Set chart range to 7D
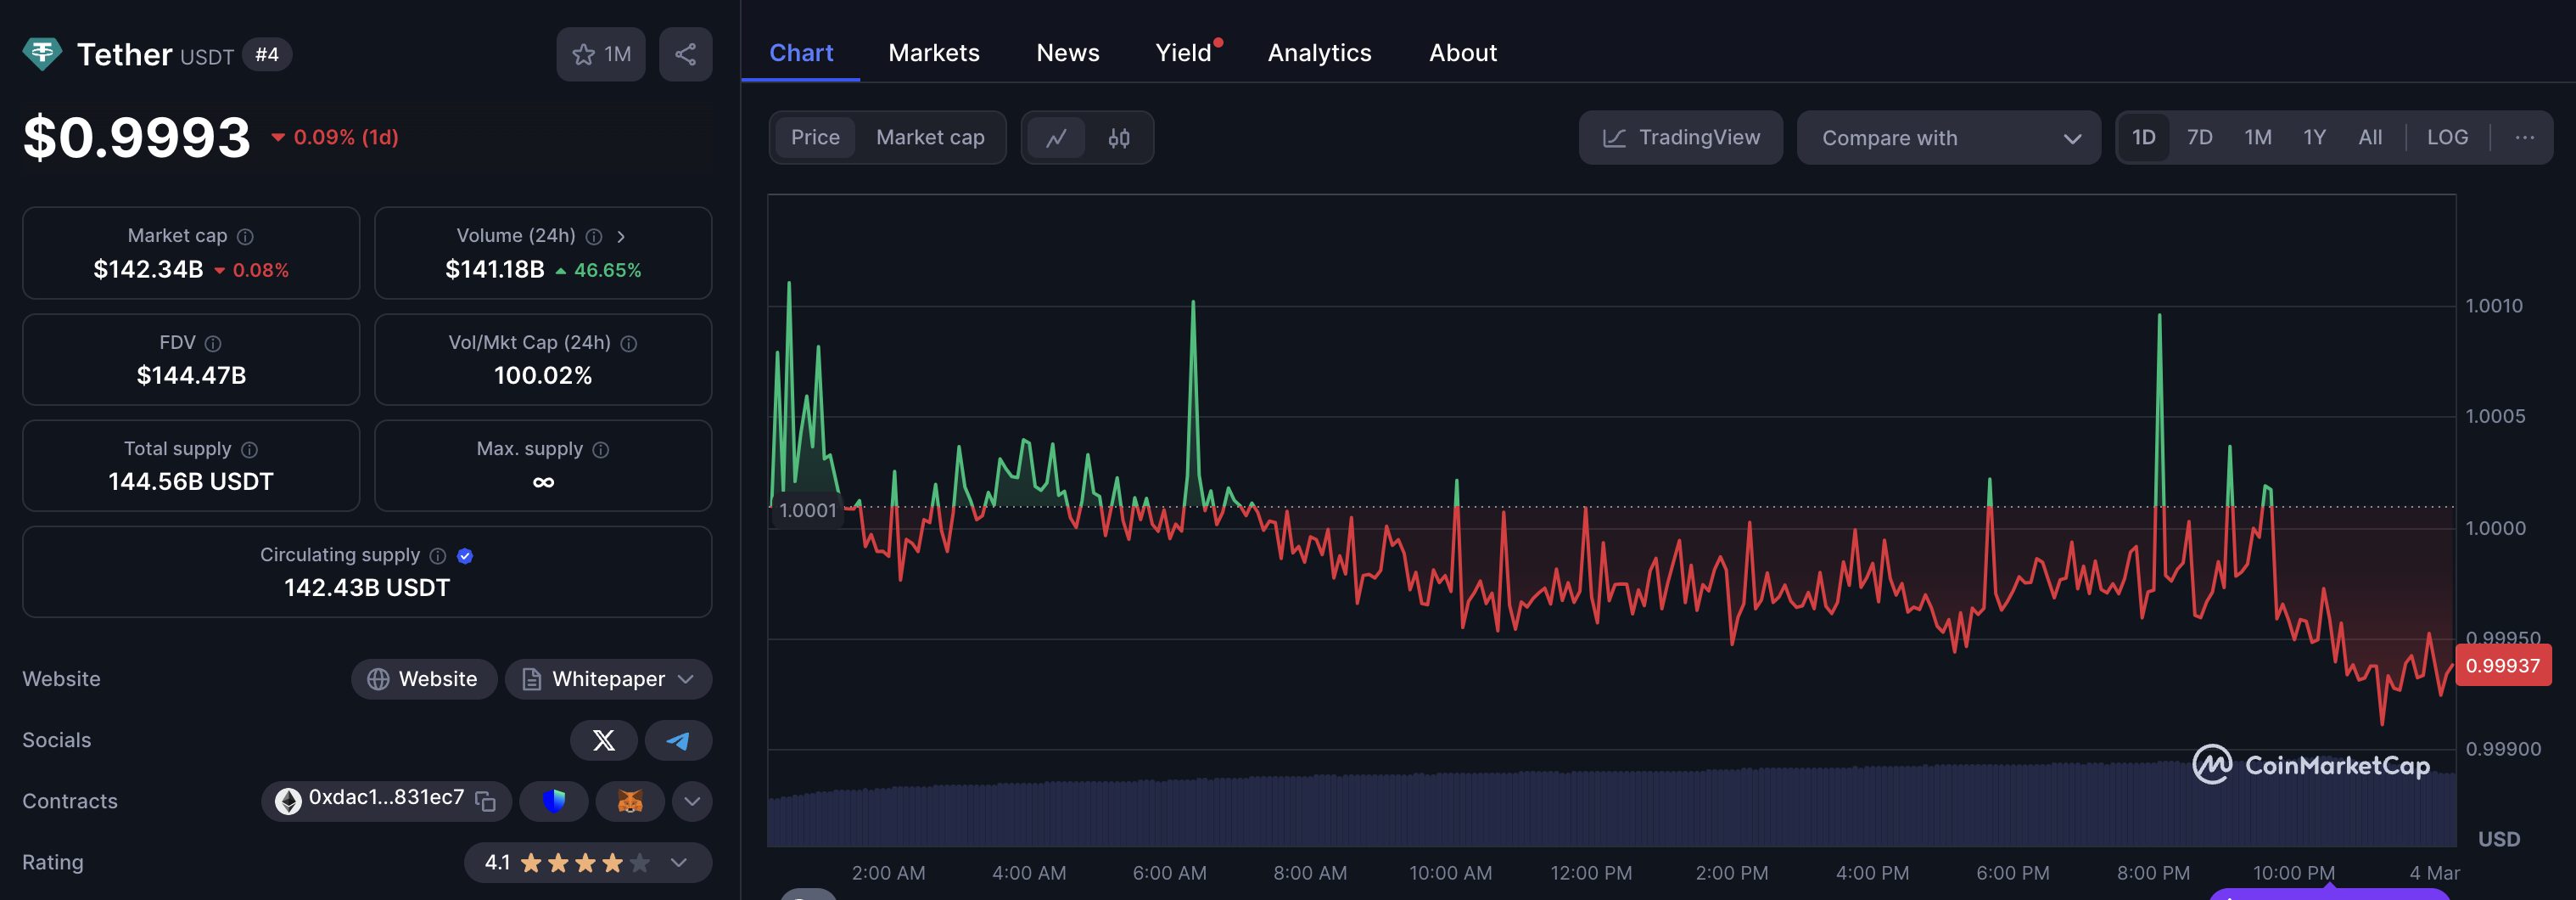2576x900 pixels. coord(2200,138)
